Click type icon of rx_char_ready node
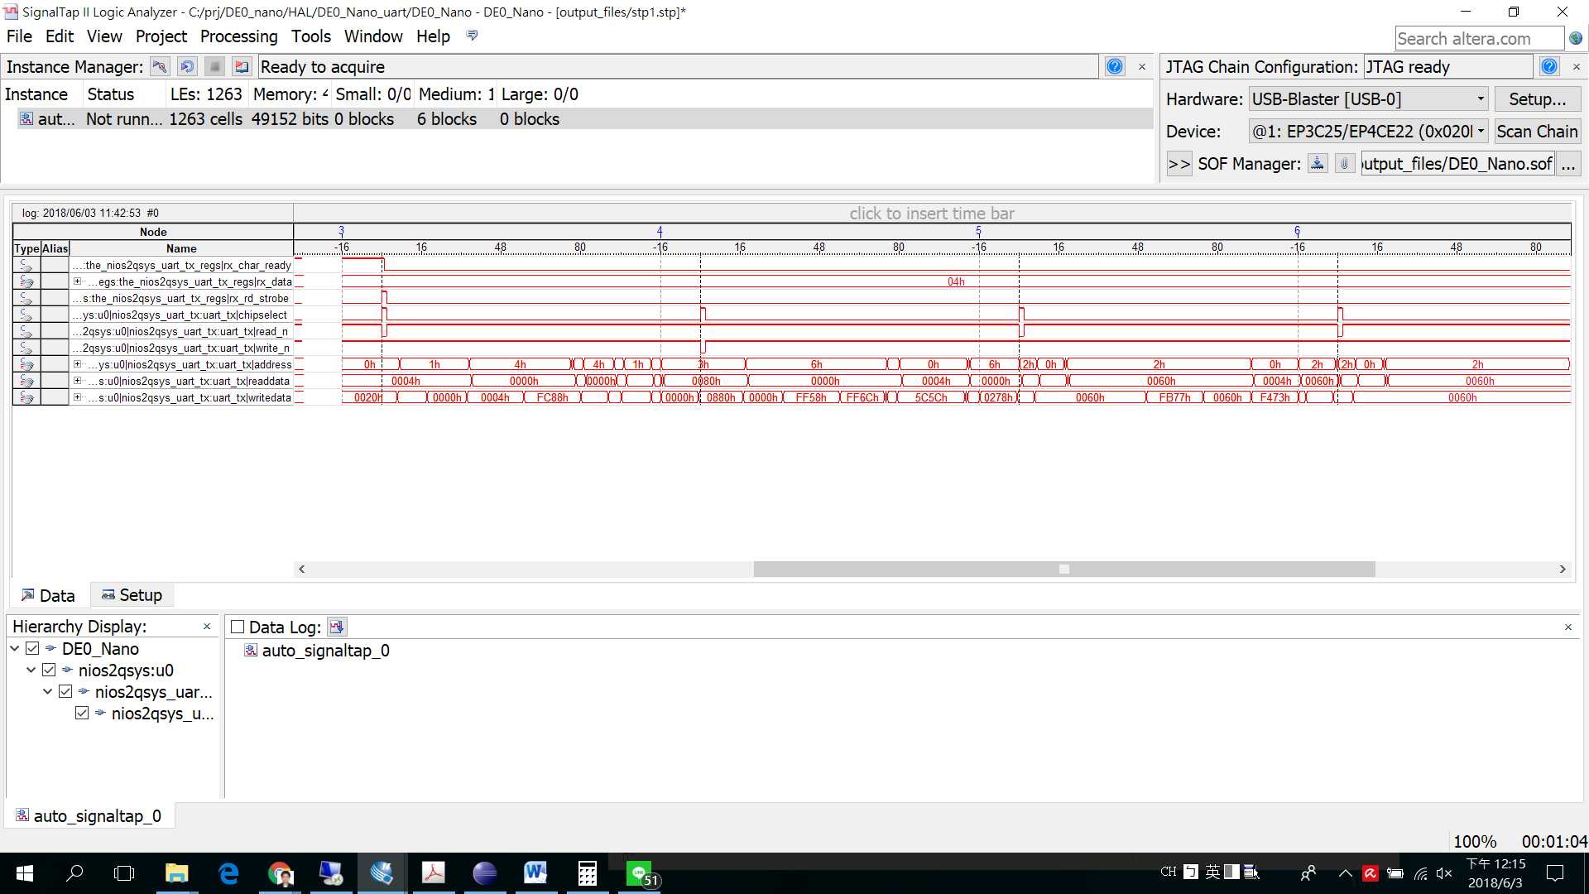 [26, 265]
